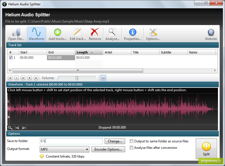225x166 pixels.
Task: Open Encoder Options dialog
Action: pyautogui.click(x=108, y=149)
